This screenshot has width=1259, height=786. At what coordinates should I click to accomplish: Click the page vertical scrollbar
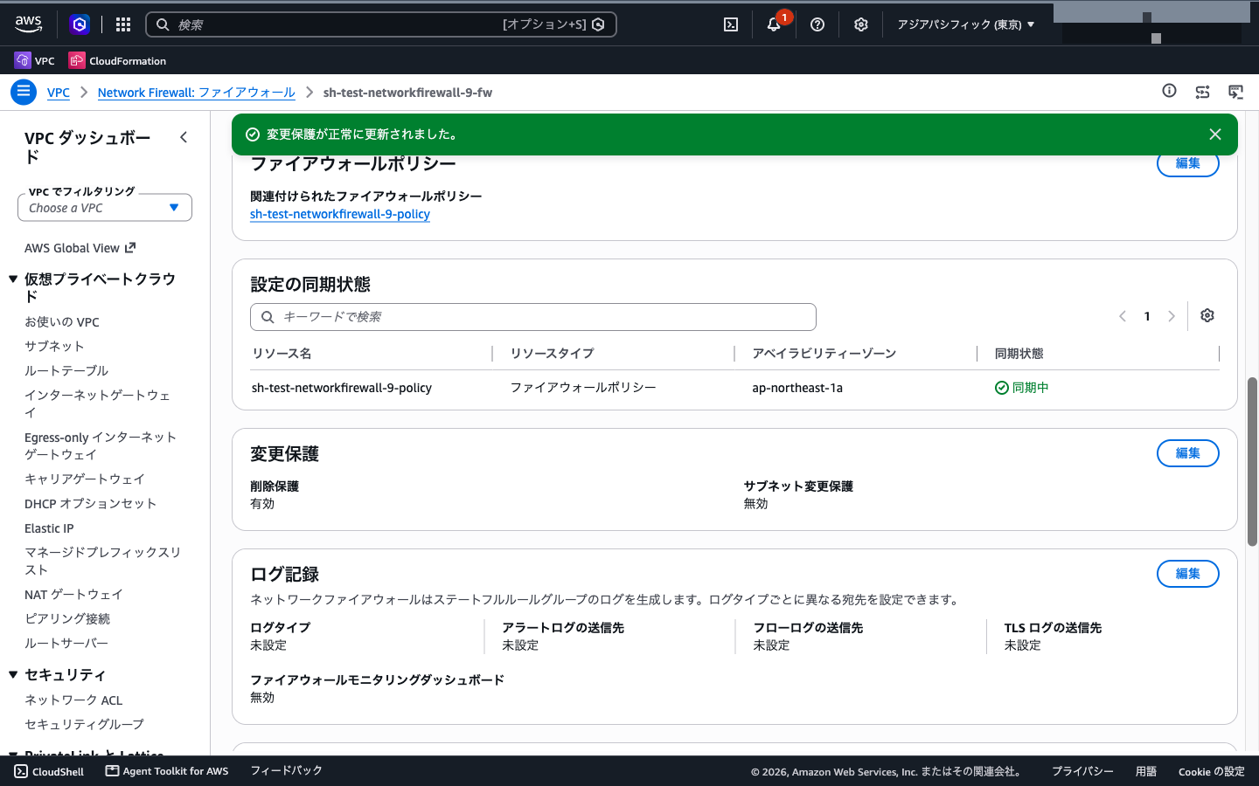coord(1252,462)
